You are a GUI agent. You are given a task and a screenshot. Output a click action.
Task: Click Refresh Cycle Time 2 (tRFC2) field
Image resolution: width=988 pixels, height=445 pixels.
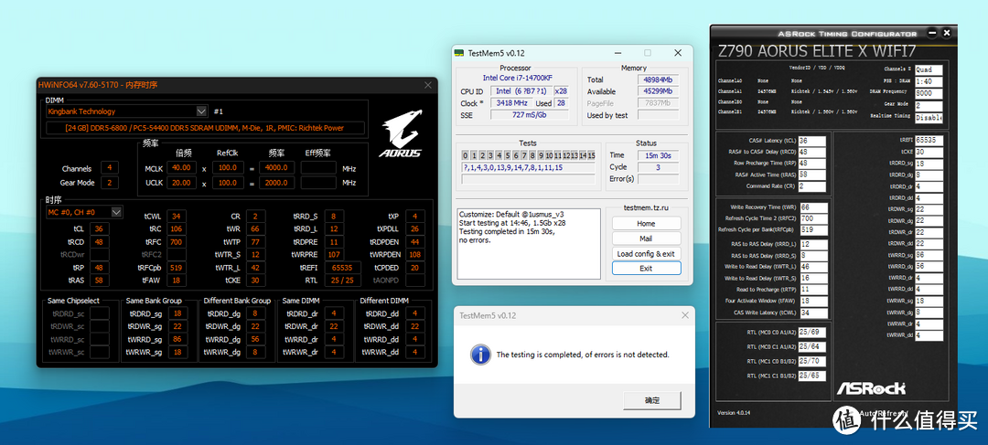[813, 218]
